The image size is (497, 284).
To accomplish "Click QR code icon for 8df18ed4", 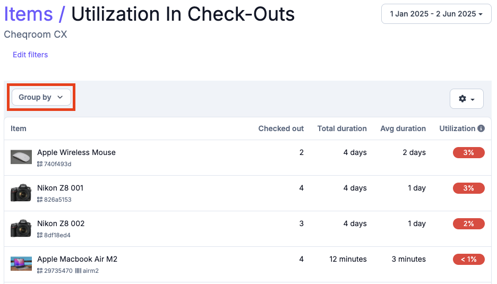I will point(40,235).
